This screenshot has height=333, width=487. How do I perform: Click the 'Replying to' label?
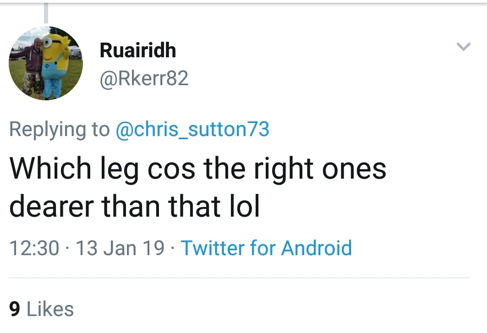(x=60, y=130)
